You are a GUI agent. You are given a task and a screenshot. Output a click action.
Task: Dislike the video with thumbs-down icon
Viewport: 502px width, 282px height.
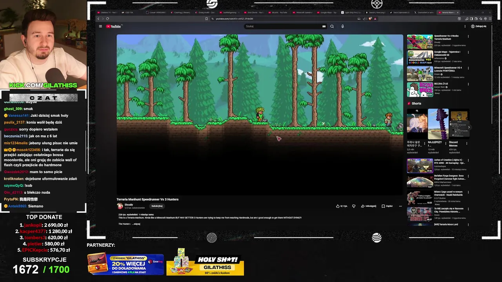[x=354, y=206]
